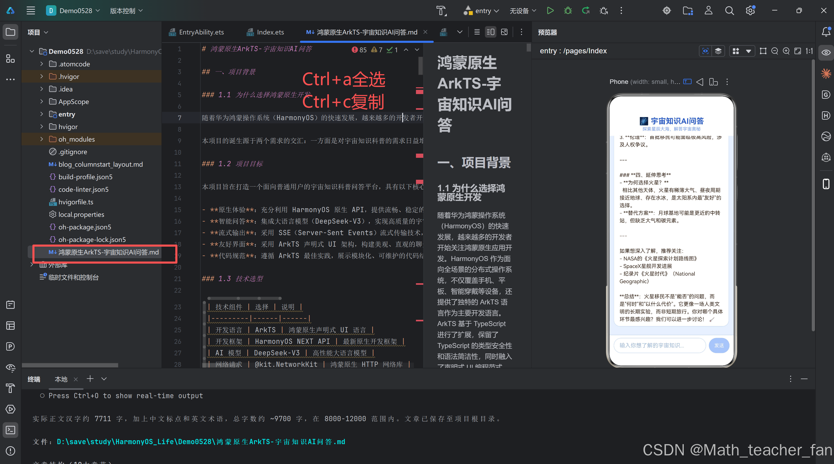Go to the previous highlighted error arrow
This screenshot has height=464, width=834.
[x=406, y=50]
